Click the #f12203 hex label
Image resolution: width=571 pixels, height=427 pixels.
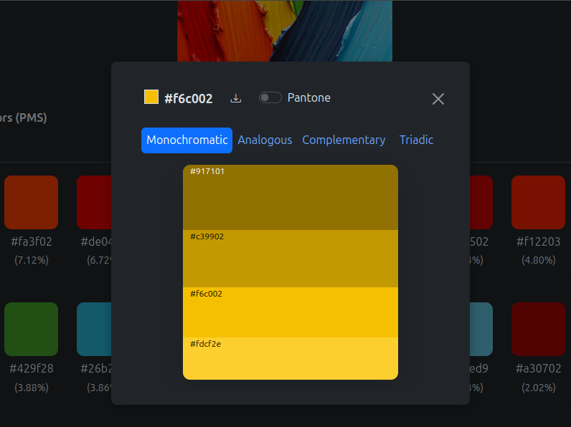(538, 241)
